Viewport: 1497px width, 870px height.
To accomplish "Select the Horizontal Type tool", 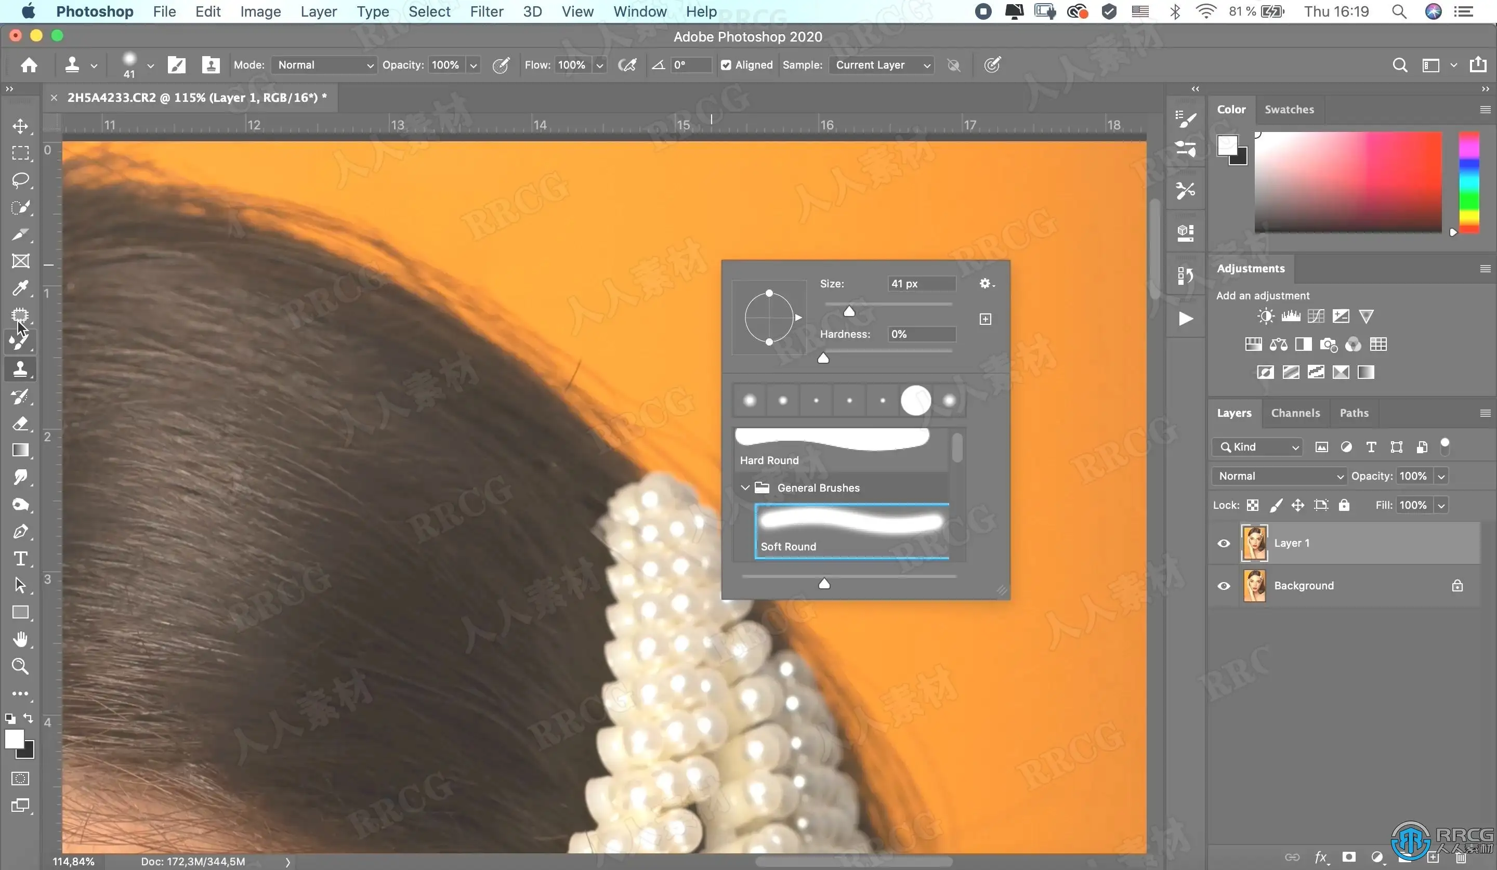I will [x=20, y=559].
